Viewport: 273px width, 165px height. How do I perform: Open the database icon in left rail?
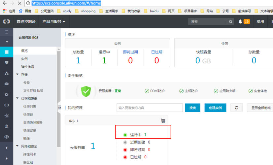click(x=7, y=62)
